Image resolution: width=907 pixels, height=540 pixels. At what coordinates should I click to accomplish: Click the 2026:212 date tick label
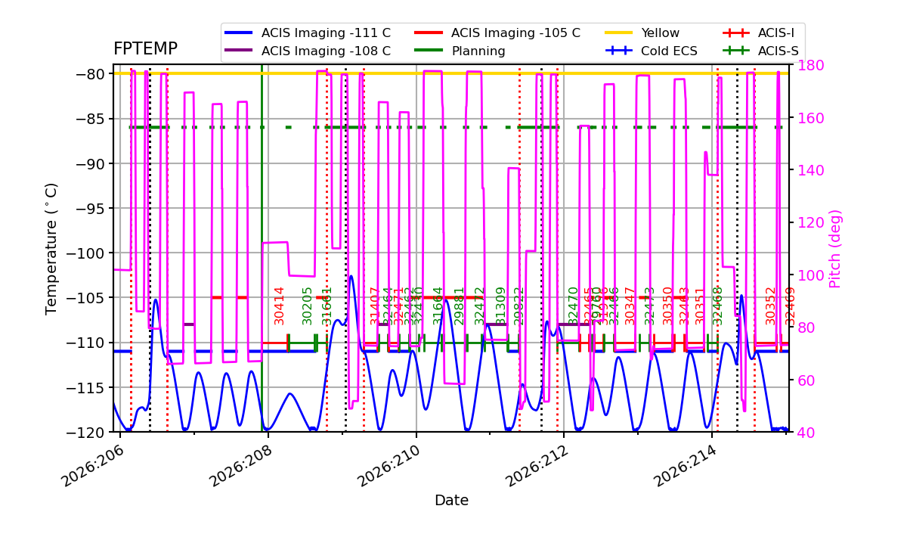point(537,464)
